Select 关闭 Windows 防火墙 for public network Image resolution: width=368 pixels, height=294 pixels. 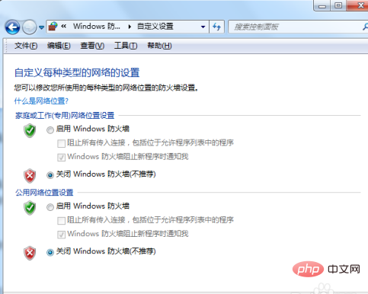pos(50,252)
